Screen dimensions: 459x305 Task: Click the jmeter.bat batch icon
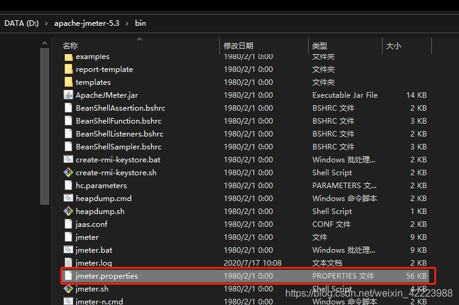pos(68,250)
